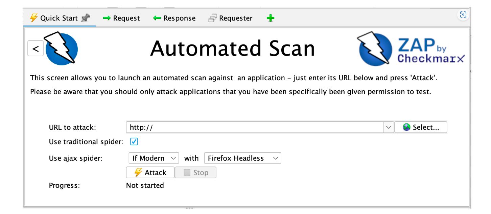
Task: Open the Request tab with green arrow
Action: [x=121, y=18]
